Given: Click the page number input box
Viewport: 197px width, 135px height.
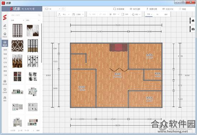Looking at the screenshot, I should [x=34, y=130].
